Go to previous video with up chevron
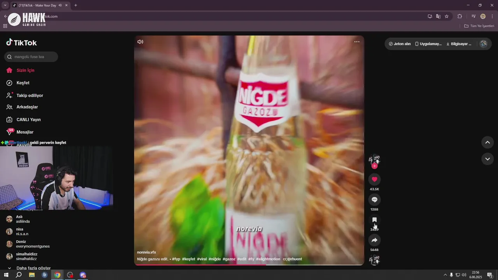498x280 pixels. (x=487, y=142)
